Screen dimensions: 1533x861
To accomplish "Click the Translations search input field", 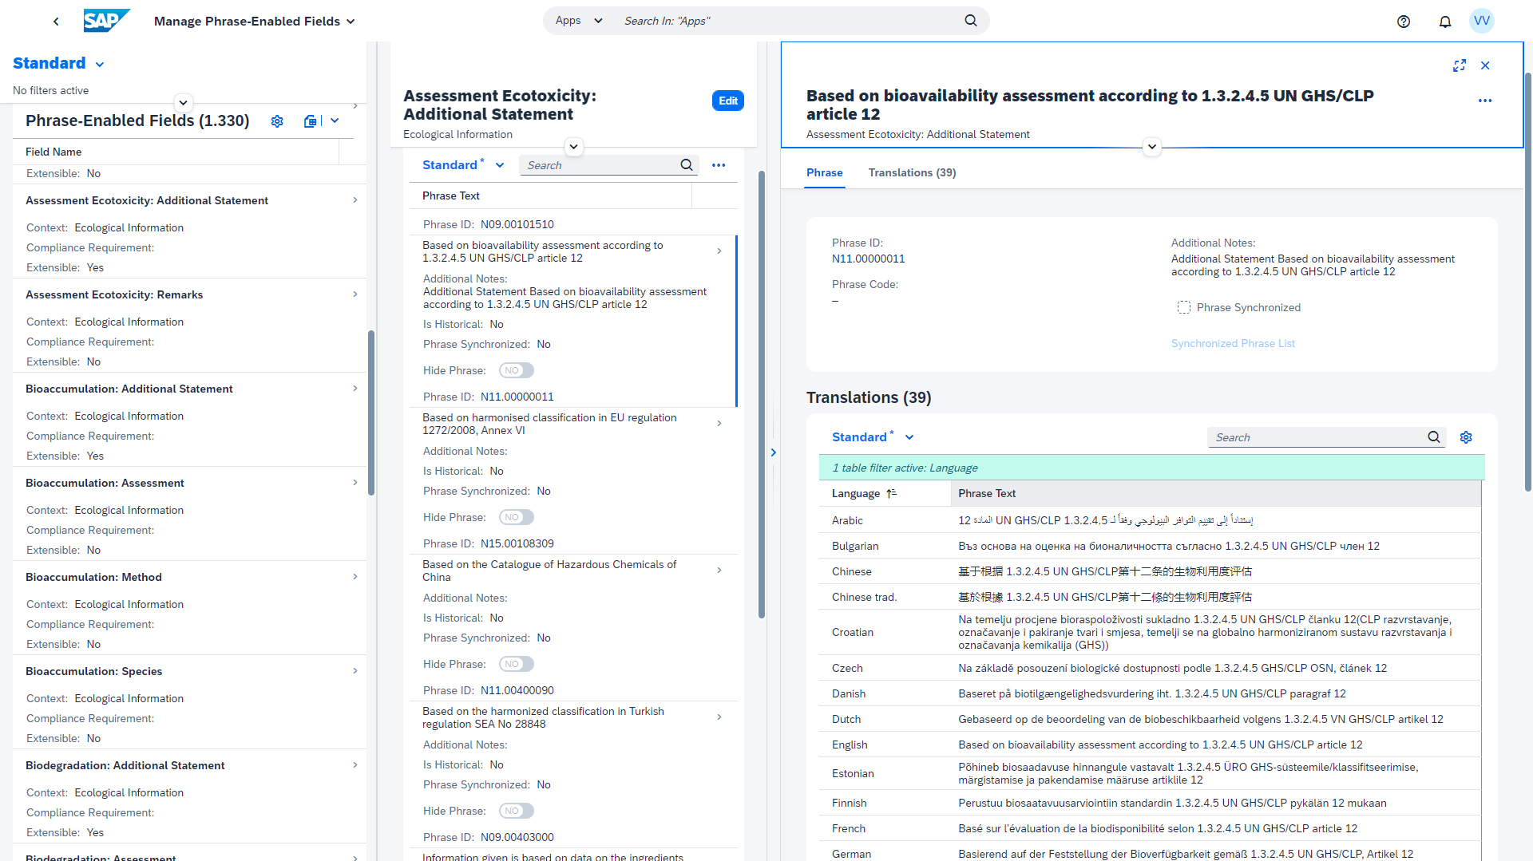I will coord(1317,437).
